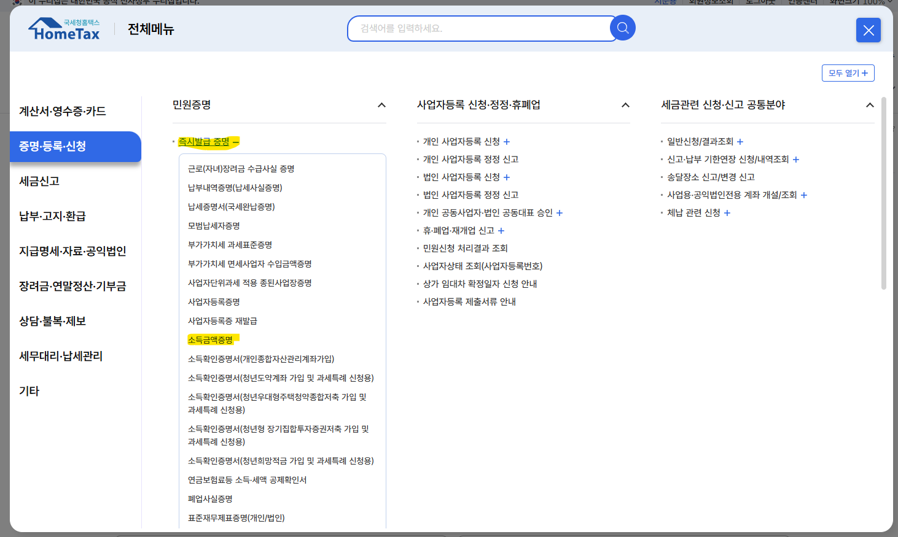
Task: Open 사업자등록증명
Action: pos(214,302)
